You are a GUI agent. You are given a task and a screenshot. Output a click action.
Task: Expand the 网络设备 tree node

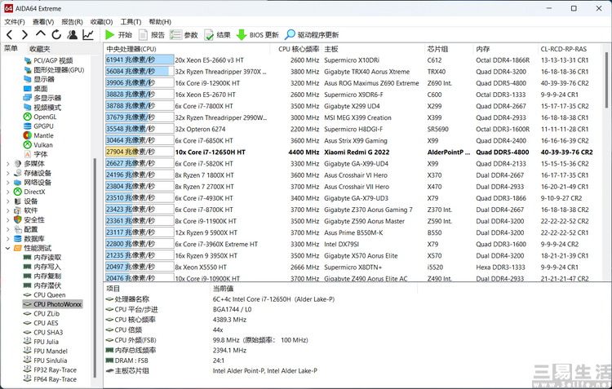[8, 182]
